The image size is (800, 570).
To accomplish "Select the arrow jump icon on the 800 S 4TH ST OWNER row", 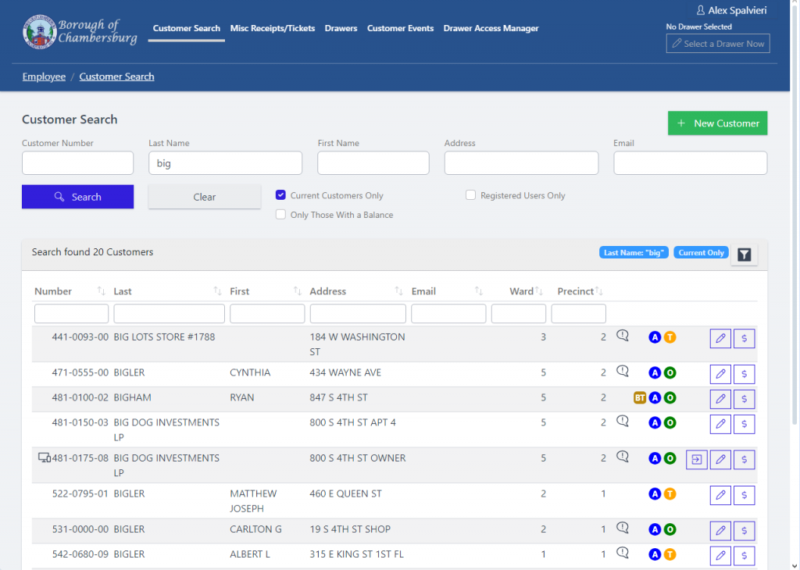I will coord(696,459).
